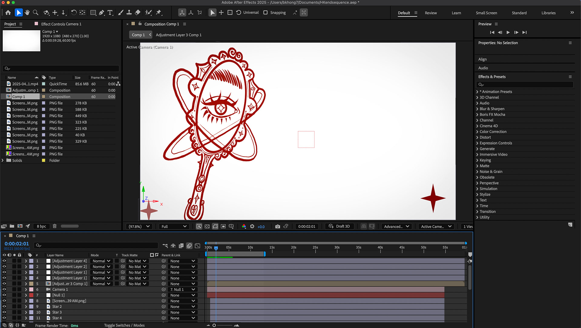Switch to the Review workspace
581x328 pixels.
(431, 13)
